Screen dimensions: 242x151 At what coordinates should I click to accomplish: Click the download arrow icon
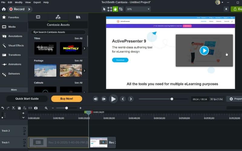coord(226,9)
